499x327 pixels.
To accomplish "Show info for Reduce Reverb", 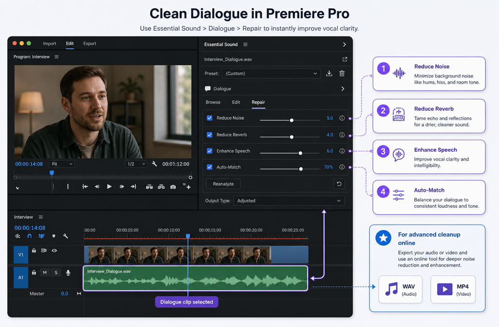I will pos(342,135).
